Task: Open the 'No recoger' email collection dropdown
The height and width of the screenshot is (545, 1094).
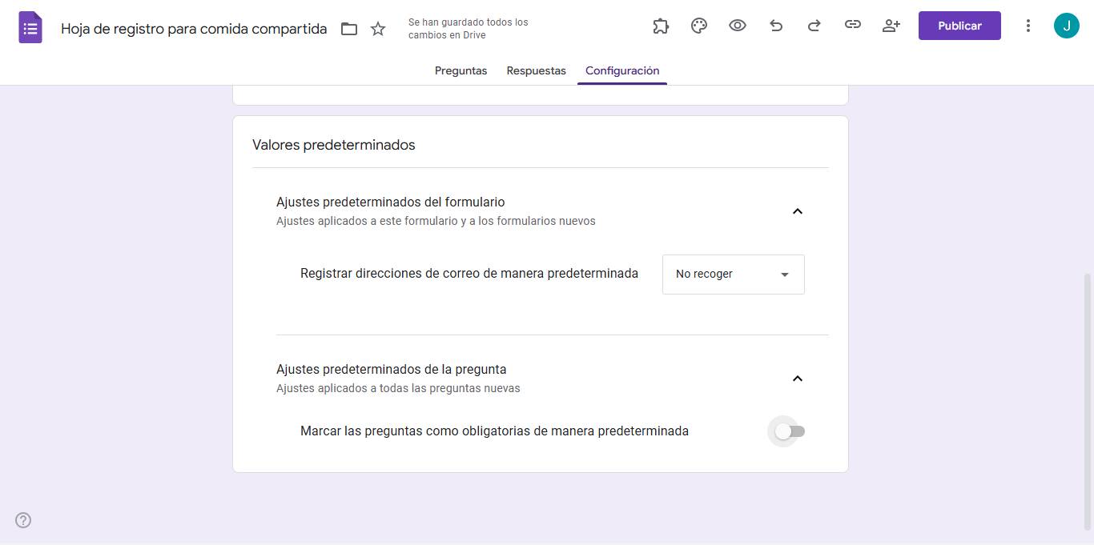Action: [732, 274]
